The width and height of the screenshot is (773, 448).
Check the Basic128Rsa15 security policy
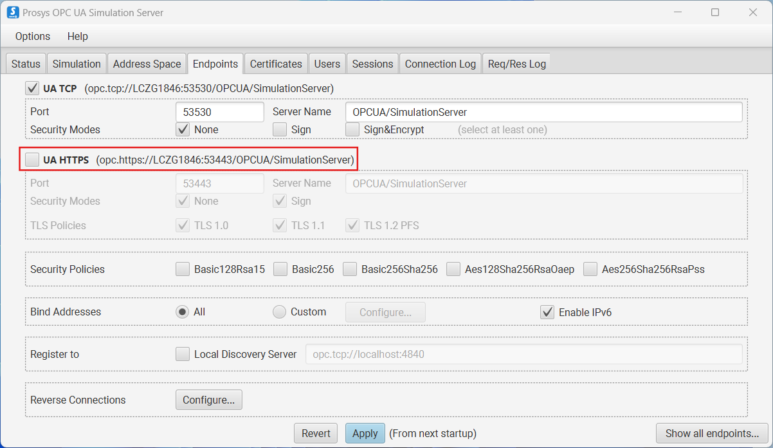[183, 269]
